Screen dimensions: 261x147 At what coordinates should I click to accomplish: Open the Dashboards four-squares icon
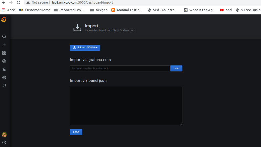tap(4, 53)
